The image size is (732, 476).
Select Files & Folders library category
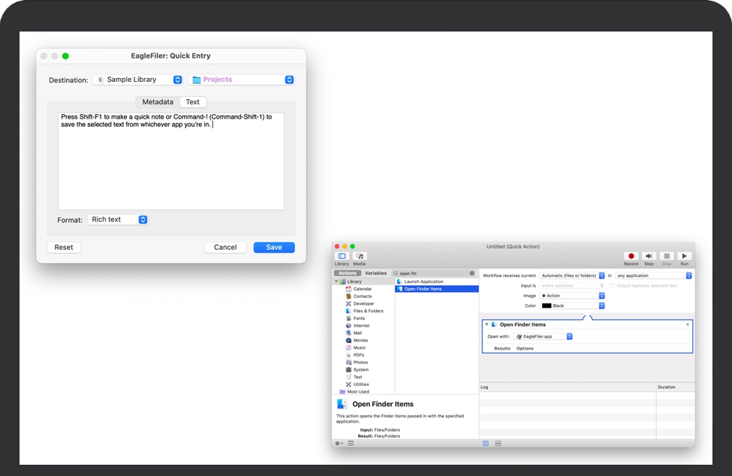(368, 311)
